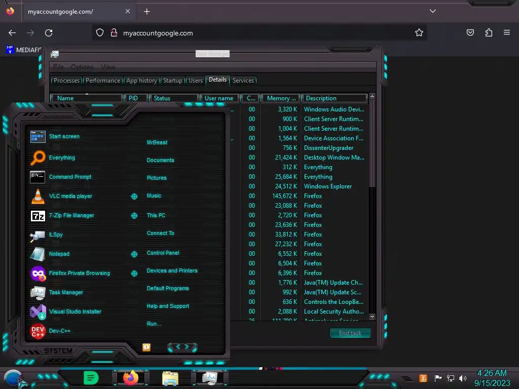Screen dimensions: 519x389
Task: Switch to Task Manager taskbar icon
Action: pyautogui.click(x=210, y=378)
